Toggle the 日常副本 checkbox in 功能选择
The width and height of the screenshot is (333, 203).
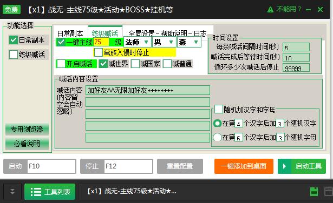pos(13,40)
